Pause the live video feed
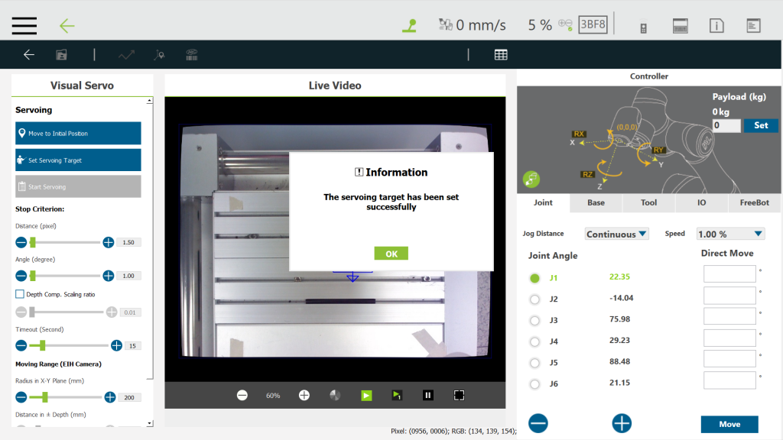The image size is (783, 440). click(428, 395)
